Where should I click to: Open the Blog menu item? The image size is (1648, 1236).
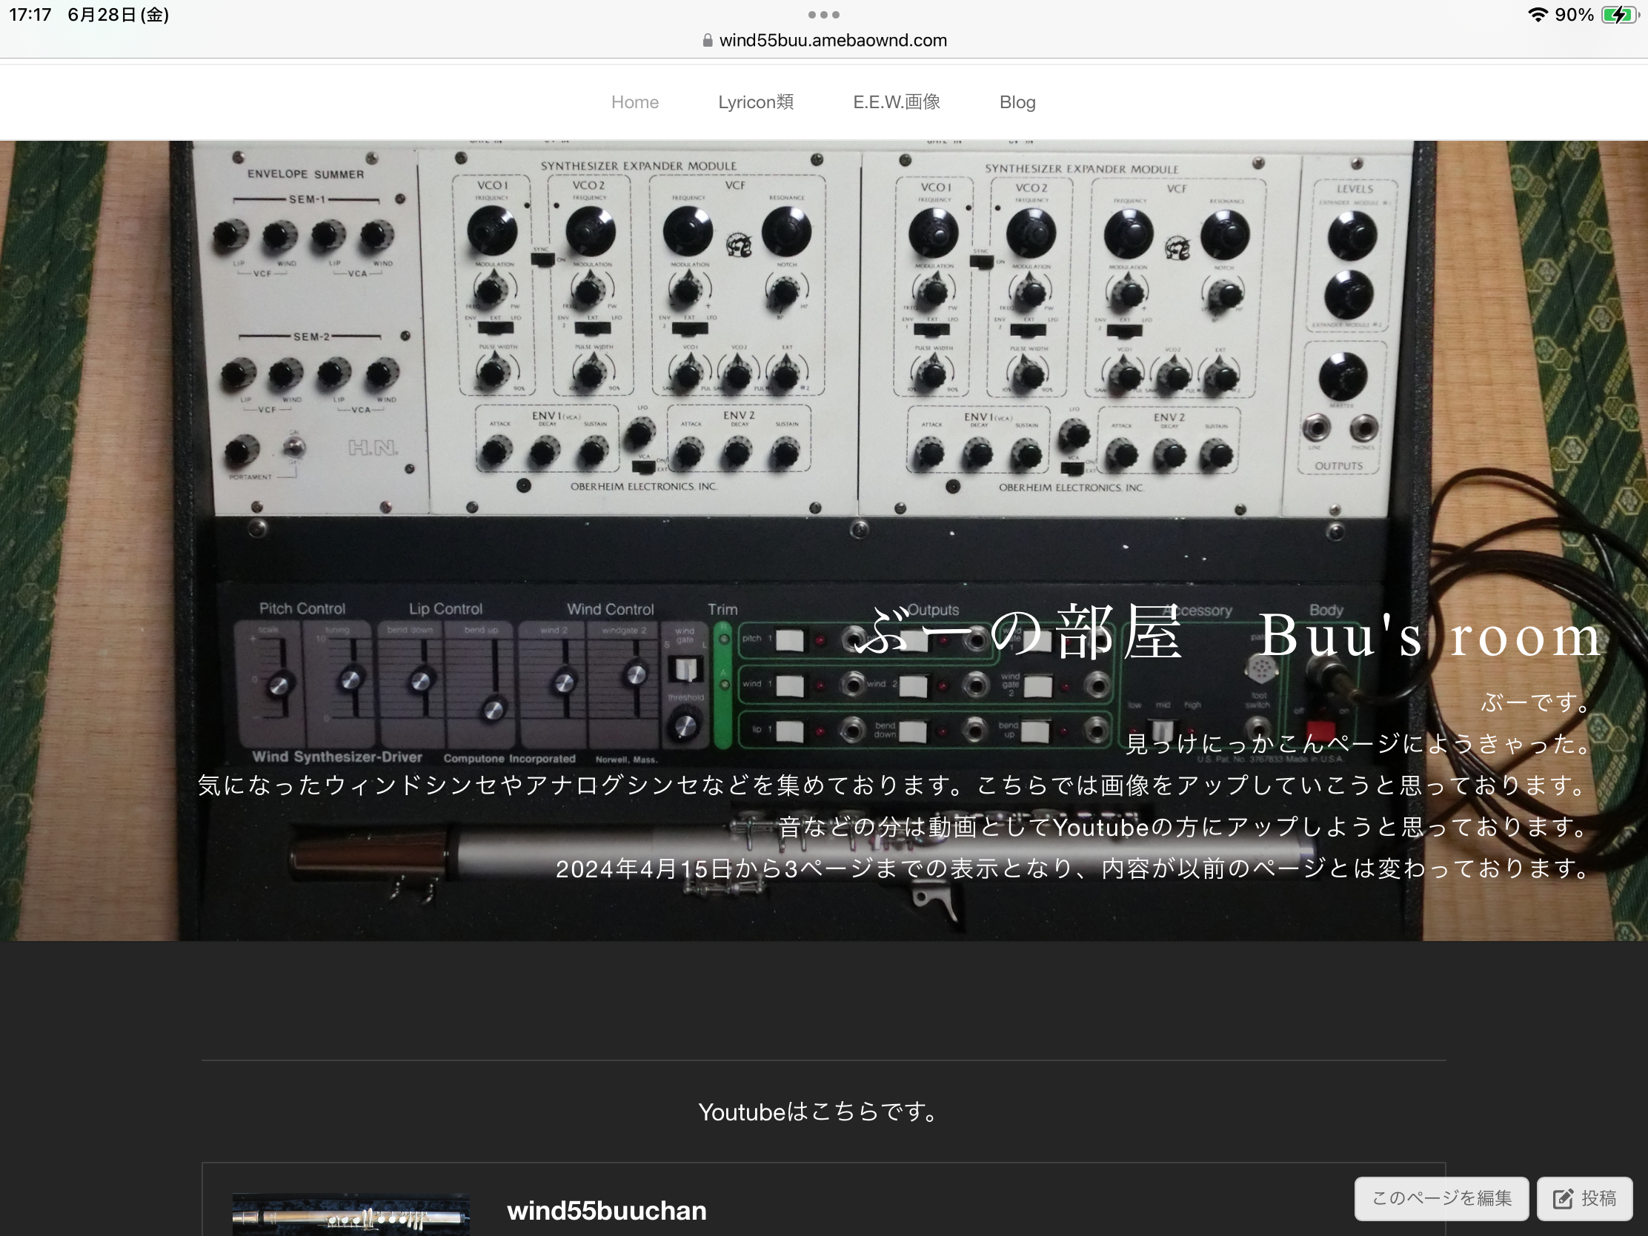coord(1017,102)
